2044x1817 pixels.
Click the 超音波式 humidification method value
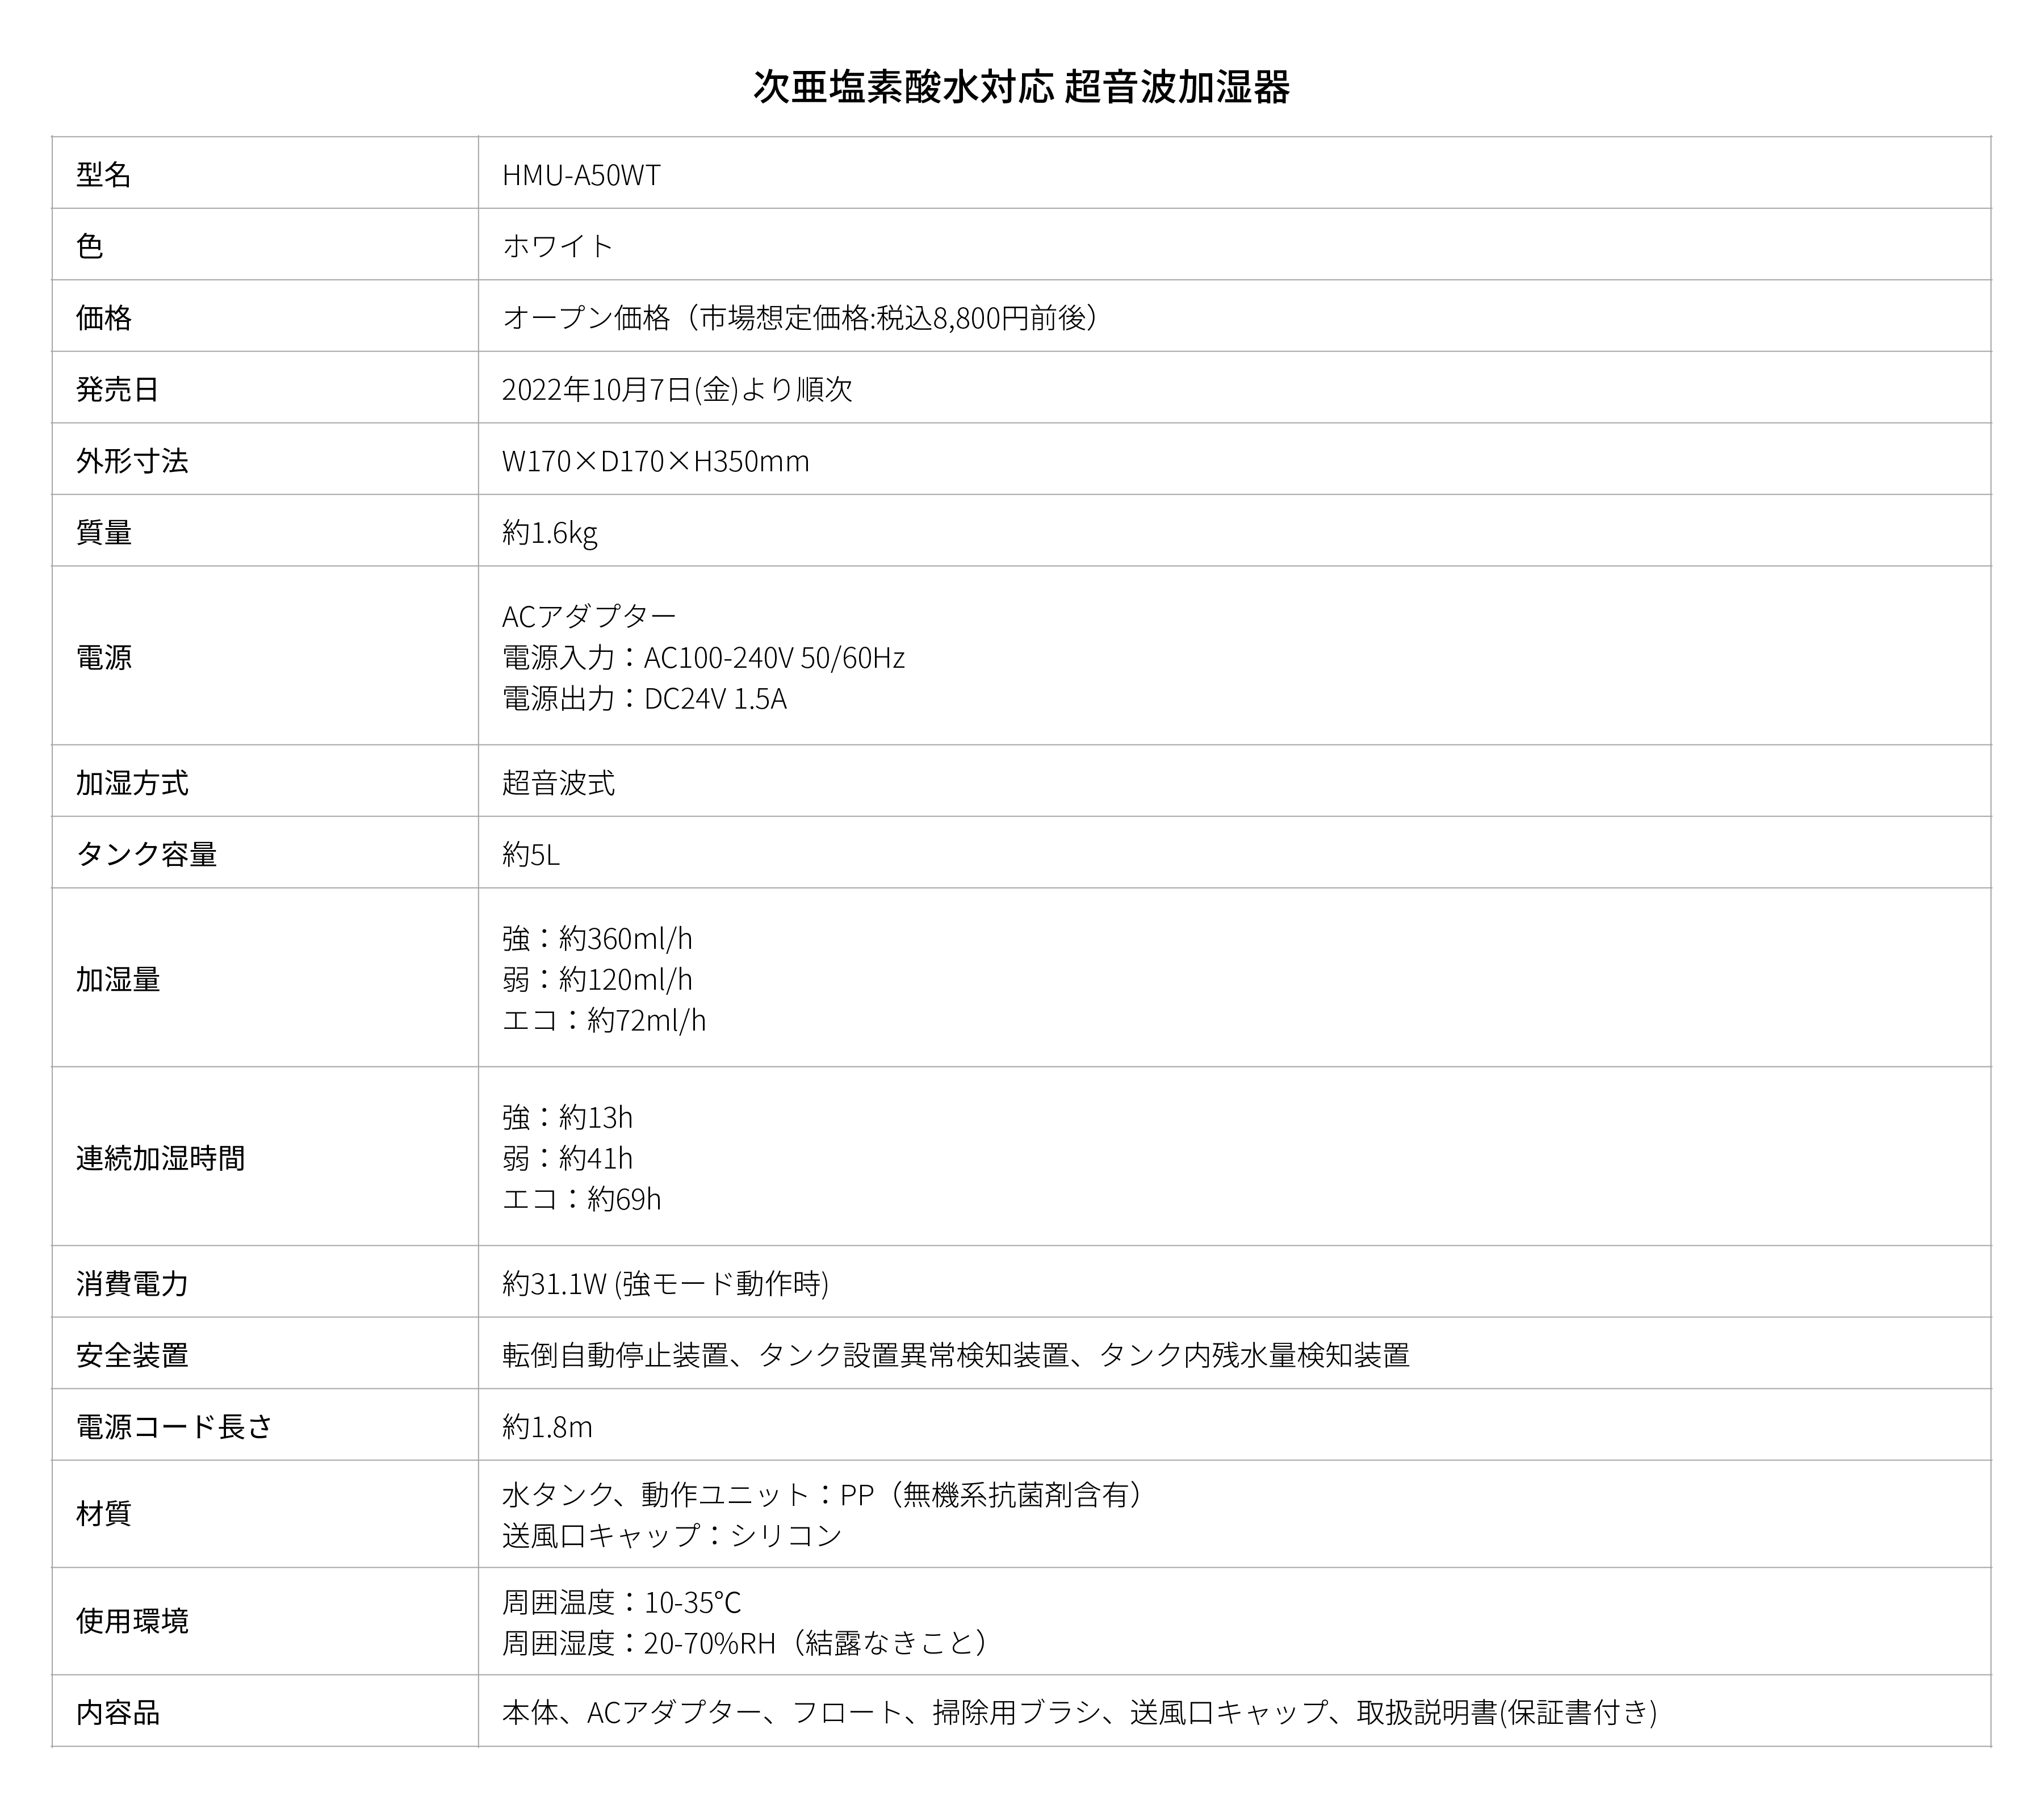[x=558, y=782]
